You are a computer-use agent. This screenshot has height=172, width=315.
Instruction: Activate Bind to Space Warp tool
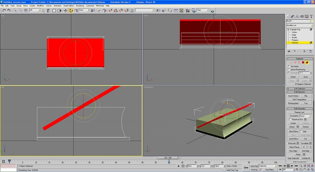(26, 11)
